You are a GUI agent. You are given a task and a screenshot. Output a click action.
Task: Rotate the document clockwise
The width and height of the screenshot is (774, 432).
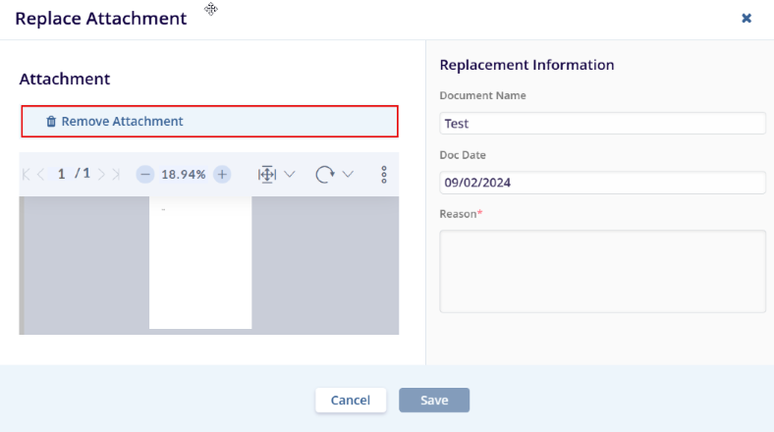(x=325, y=174)
